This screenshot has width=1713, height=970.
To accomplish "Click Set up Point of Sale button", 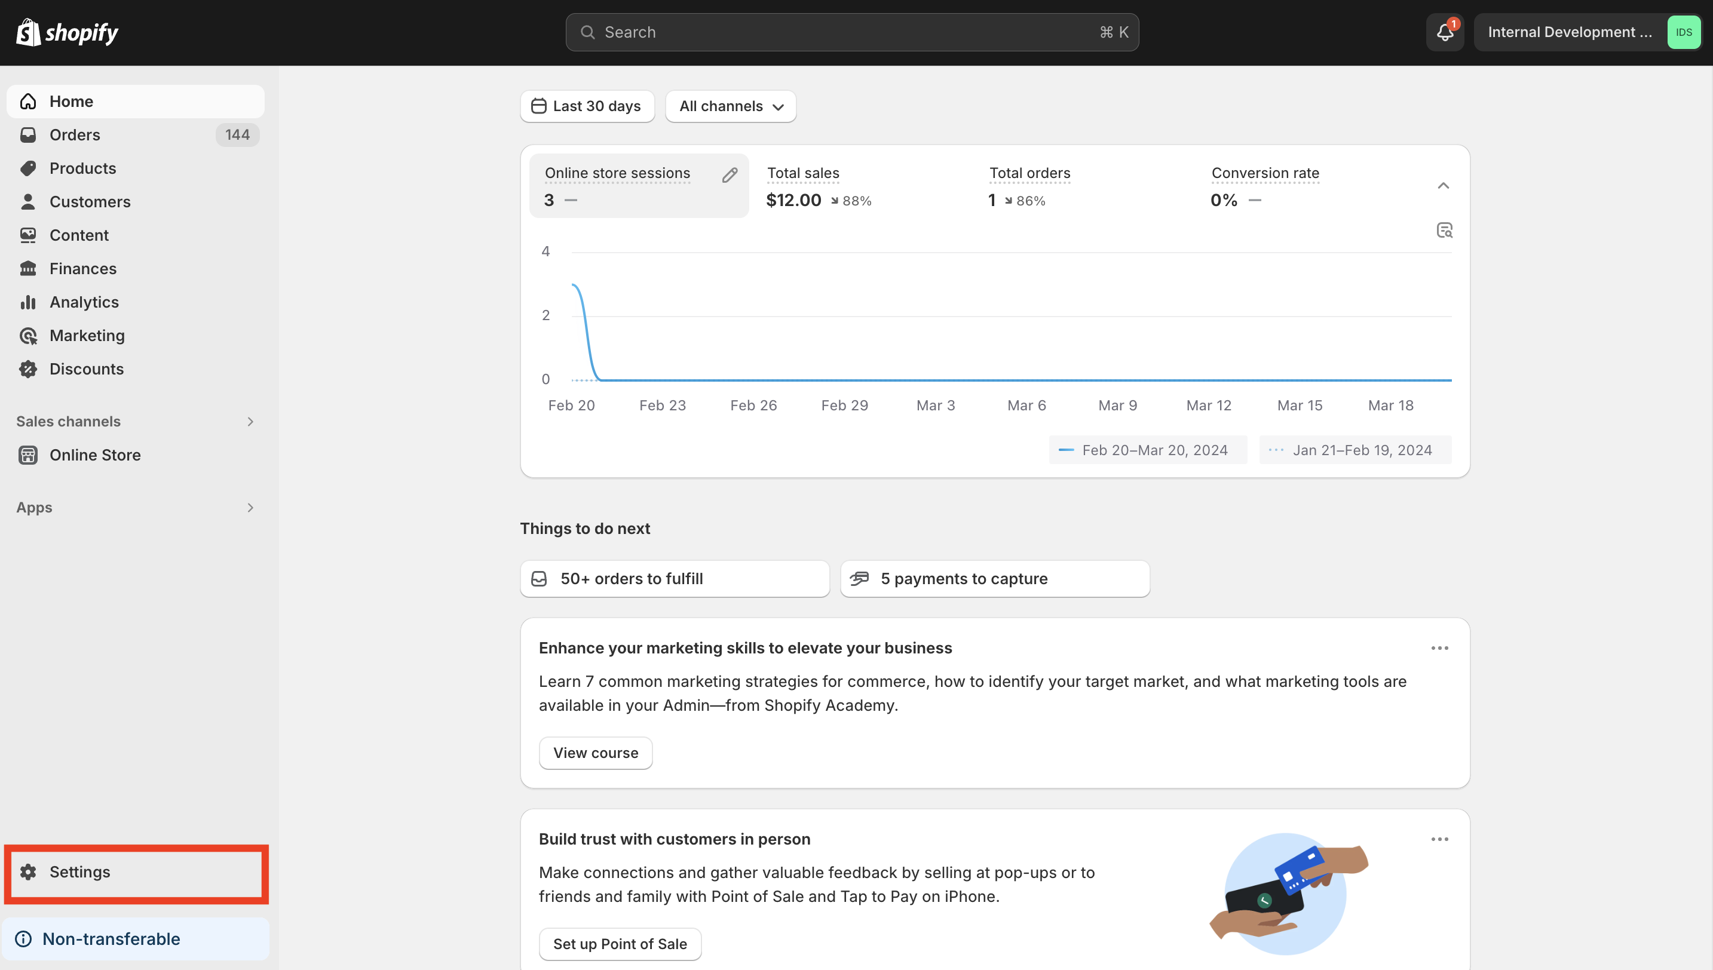I will tap(620, 943).
